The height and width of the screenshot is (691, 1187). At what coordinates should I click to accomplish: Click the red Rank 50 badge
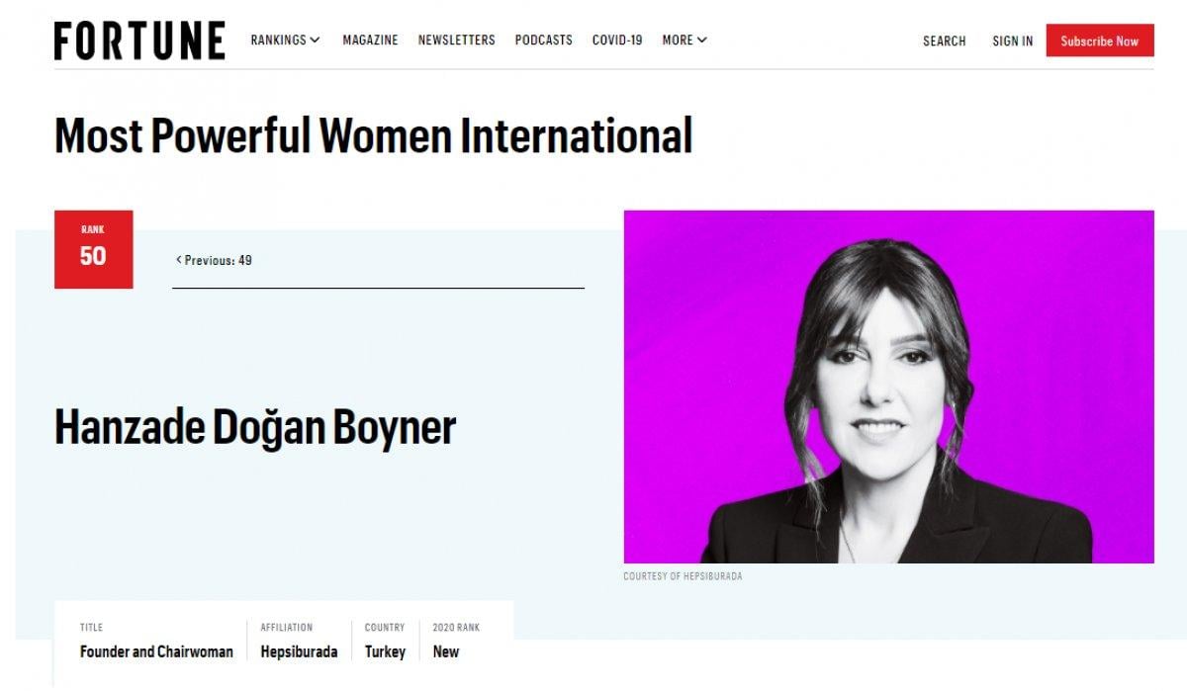click(x=93, y=249)
